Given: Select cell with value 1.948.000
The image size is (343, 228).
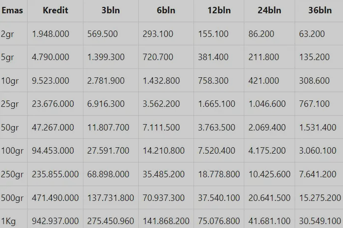Looking at the screenshot, I should (x=50, y=34).
